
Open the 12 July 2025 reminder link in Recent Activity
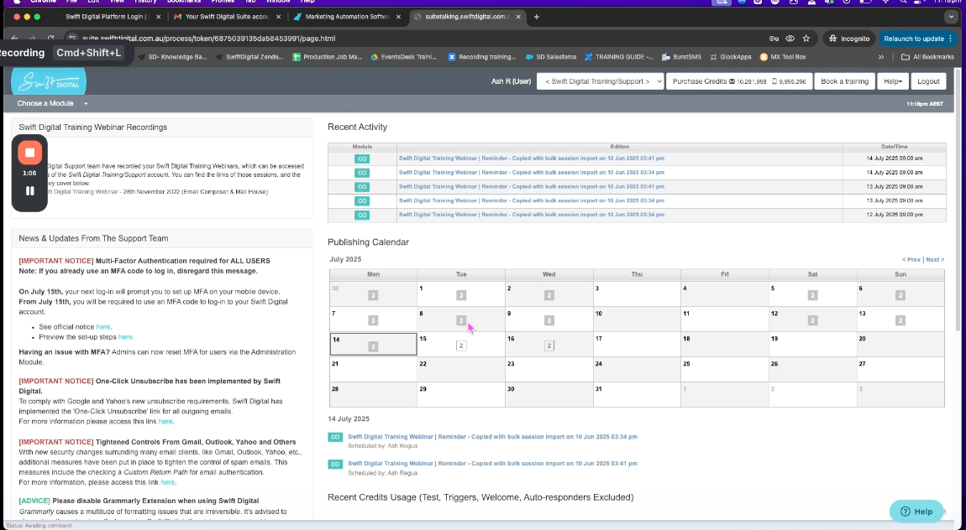pyautogui.click(x=531, y=216)
